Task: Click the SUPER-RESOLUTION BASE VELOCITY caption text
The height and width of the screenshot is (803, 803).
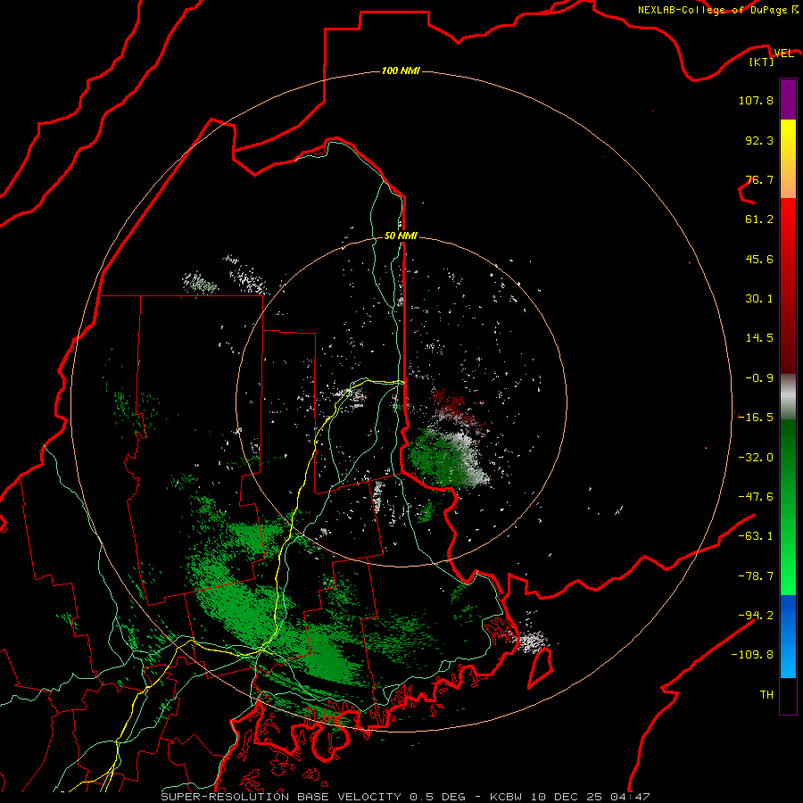Action: [x=281, y=797]
